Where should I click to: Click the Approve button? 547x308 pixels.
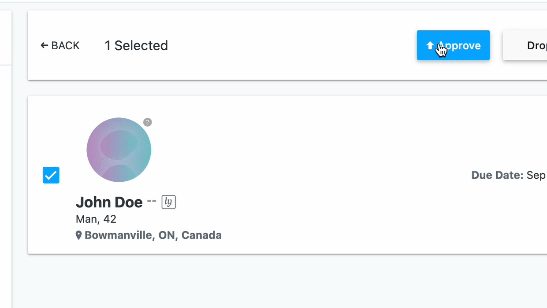click(453, 45)
